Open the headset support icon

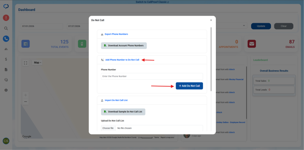coord(6,80)
